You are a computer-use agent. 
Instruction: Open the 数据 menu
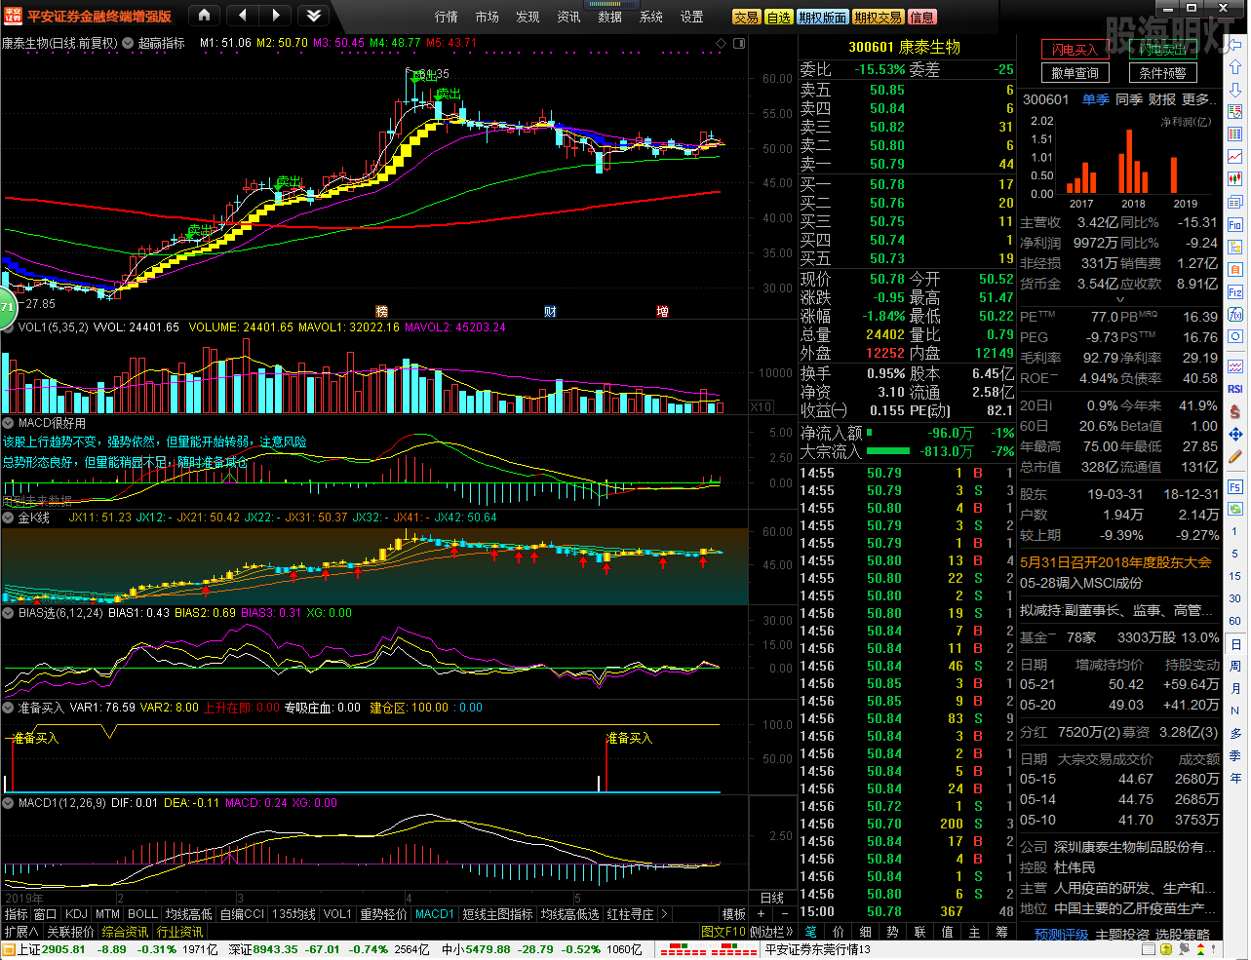coord(610,17)
